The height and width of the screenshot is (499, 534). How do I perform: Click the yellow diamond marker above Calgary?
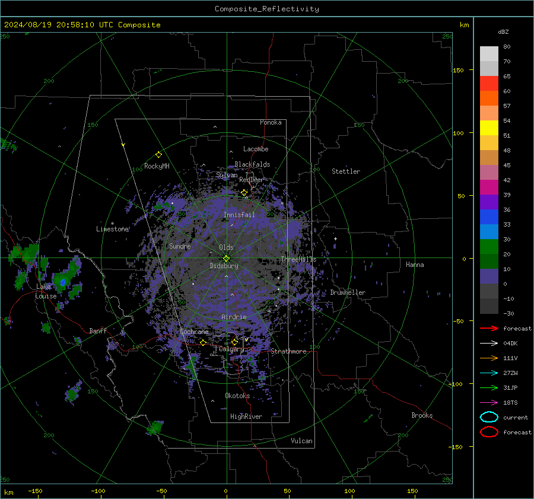point(234,342)
